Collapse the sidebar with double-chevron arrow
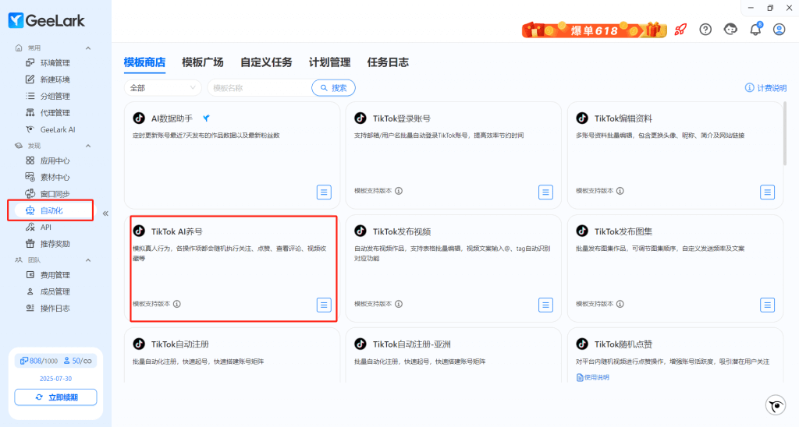This screenshot has width=799, height=427. pyautogui.click(x=105, y=213)
